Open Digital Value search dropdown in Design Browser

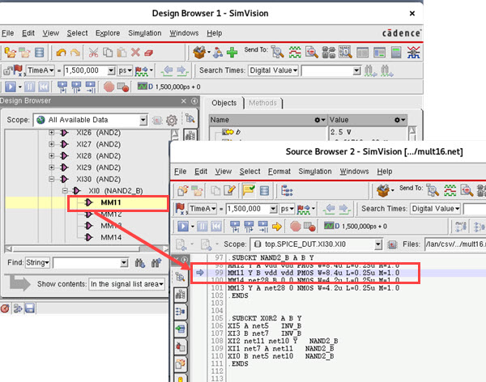click(274, 70)
